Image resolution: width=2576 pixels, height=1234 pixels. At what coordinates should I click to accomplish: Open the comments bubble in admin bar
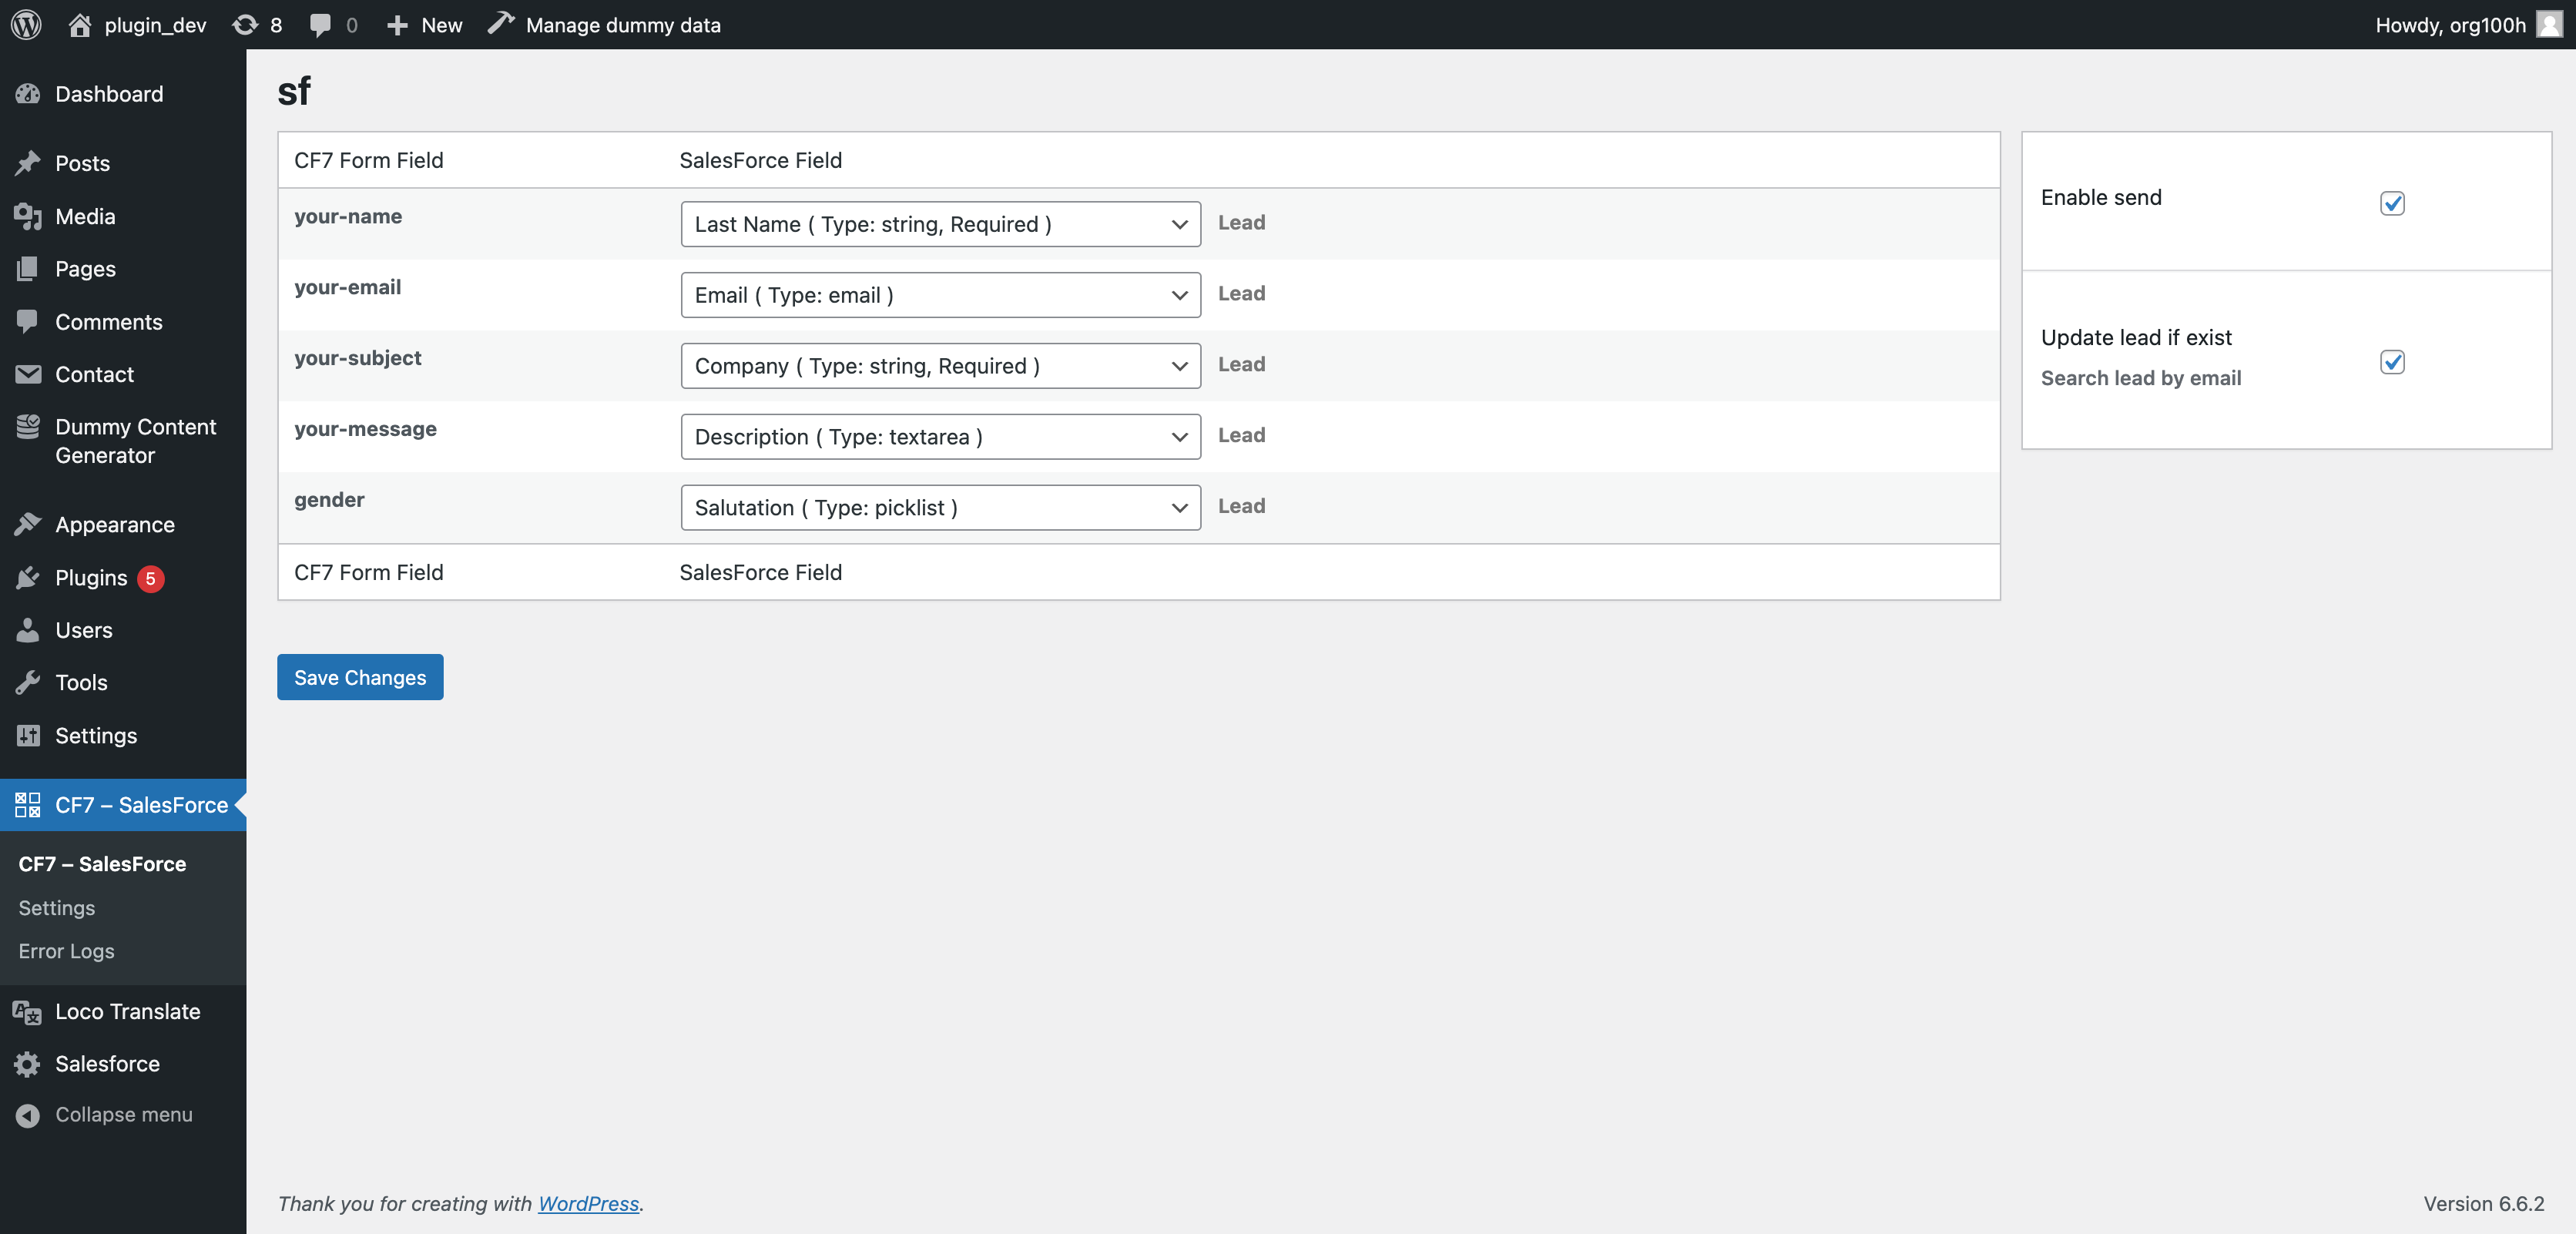tap(320, 25)
